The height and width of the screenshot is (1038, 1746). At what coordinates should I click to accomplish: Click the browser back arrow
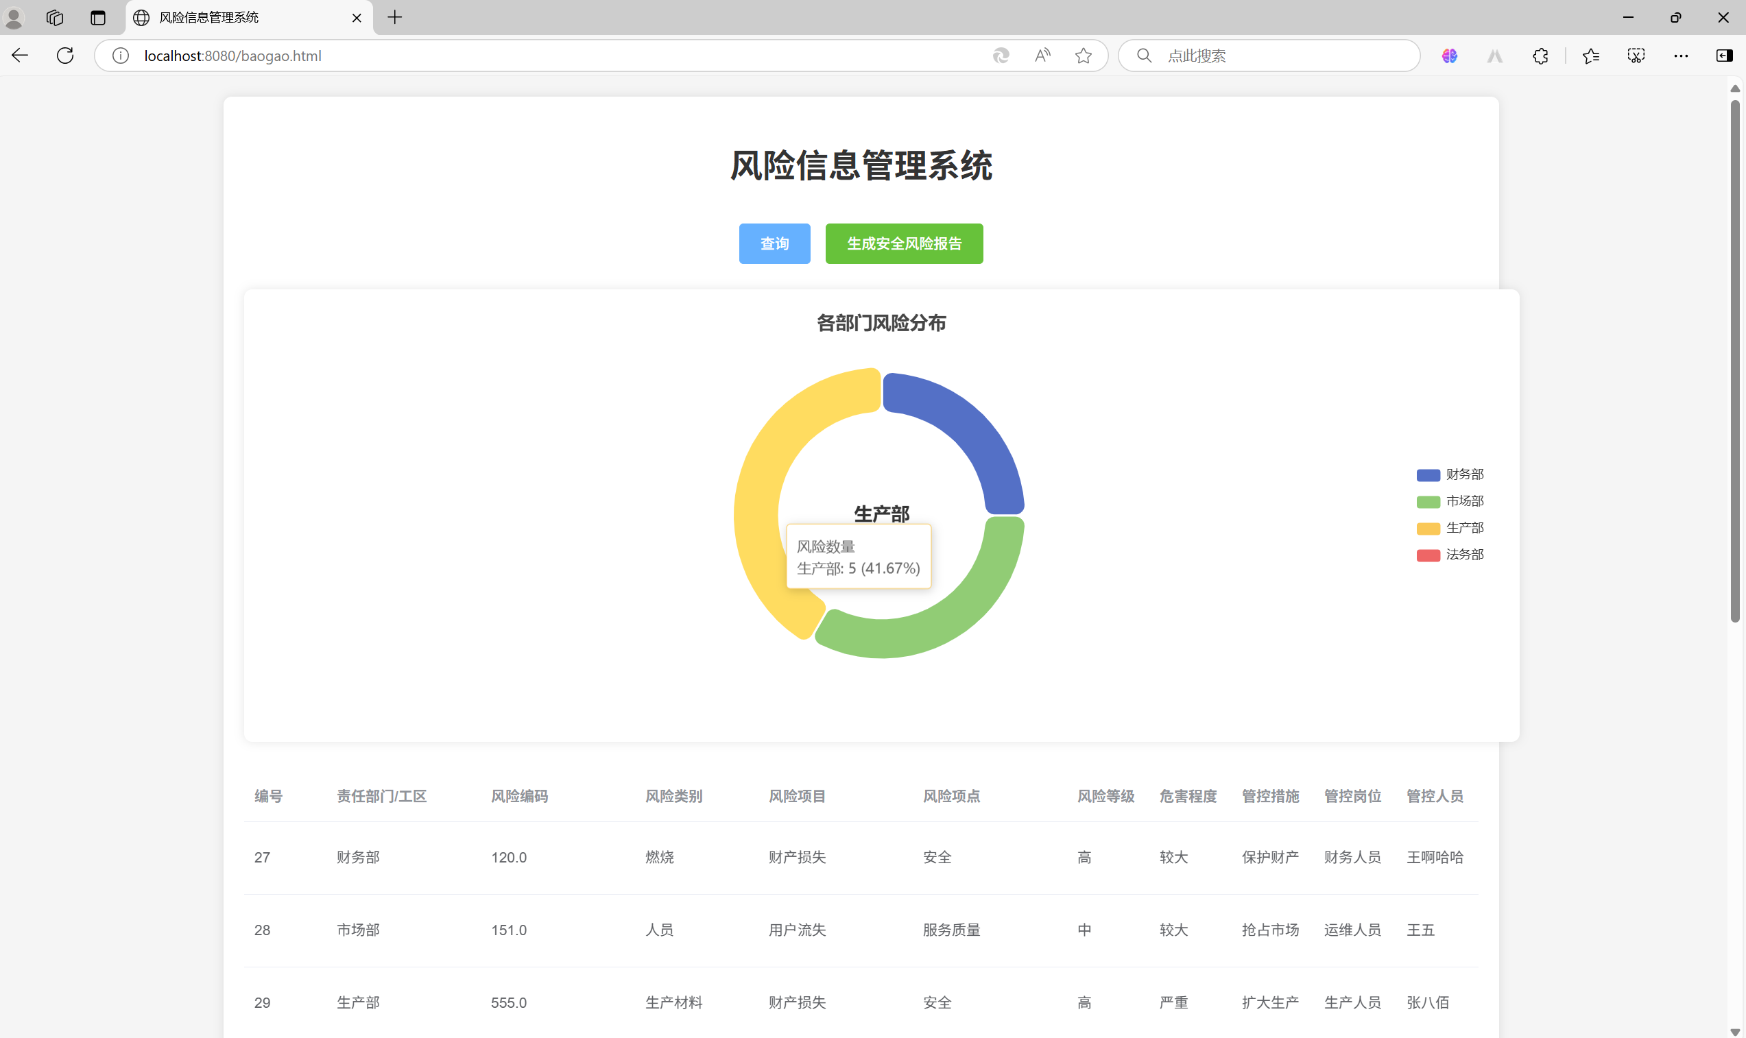(x=20, y=56)
